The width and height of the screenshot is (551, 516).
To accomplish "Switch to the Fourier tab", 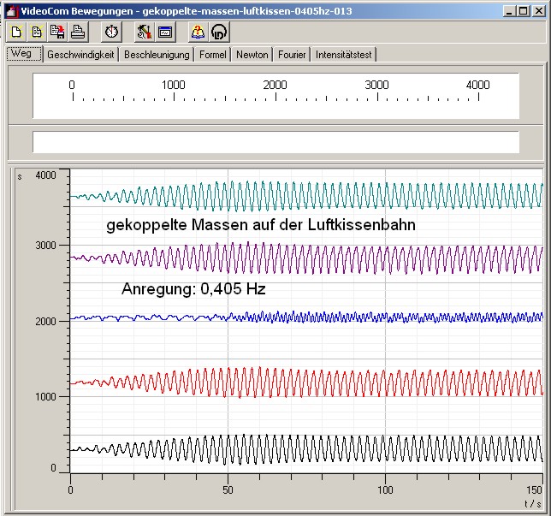I will [292, 55].
